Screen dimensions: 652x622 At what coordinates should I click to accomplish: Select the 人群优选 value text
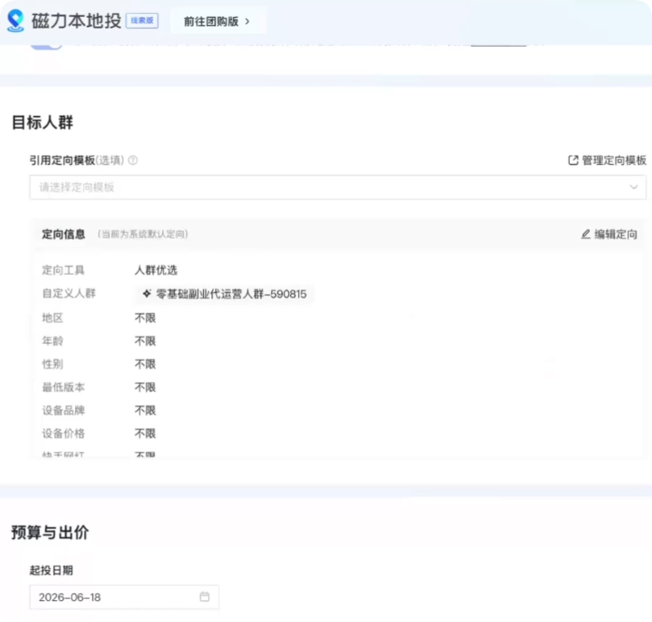point(156,271)
